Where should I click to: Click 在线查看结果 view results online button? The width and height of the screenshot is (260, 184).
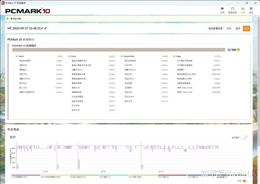(215, 29)
